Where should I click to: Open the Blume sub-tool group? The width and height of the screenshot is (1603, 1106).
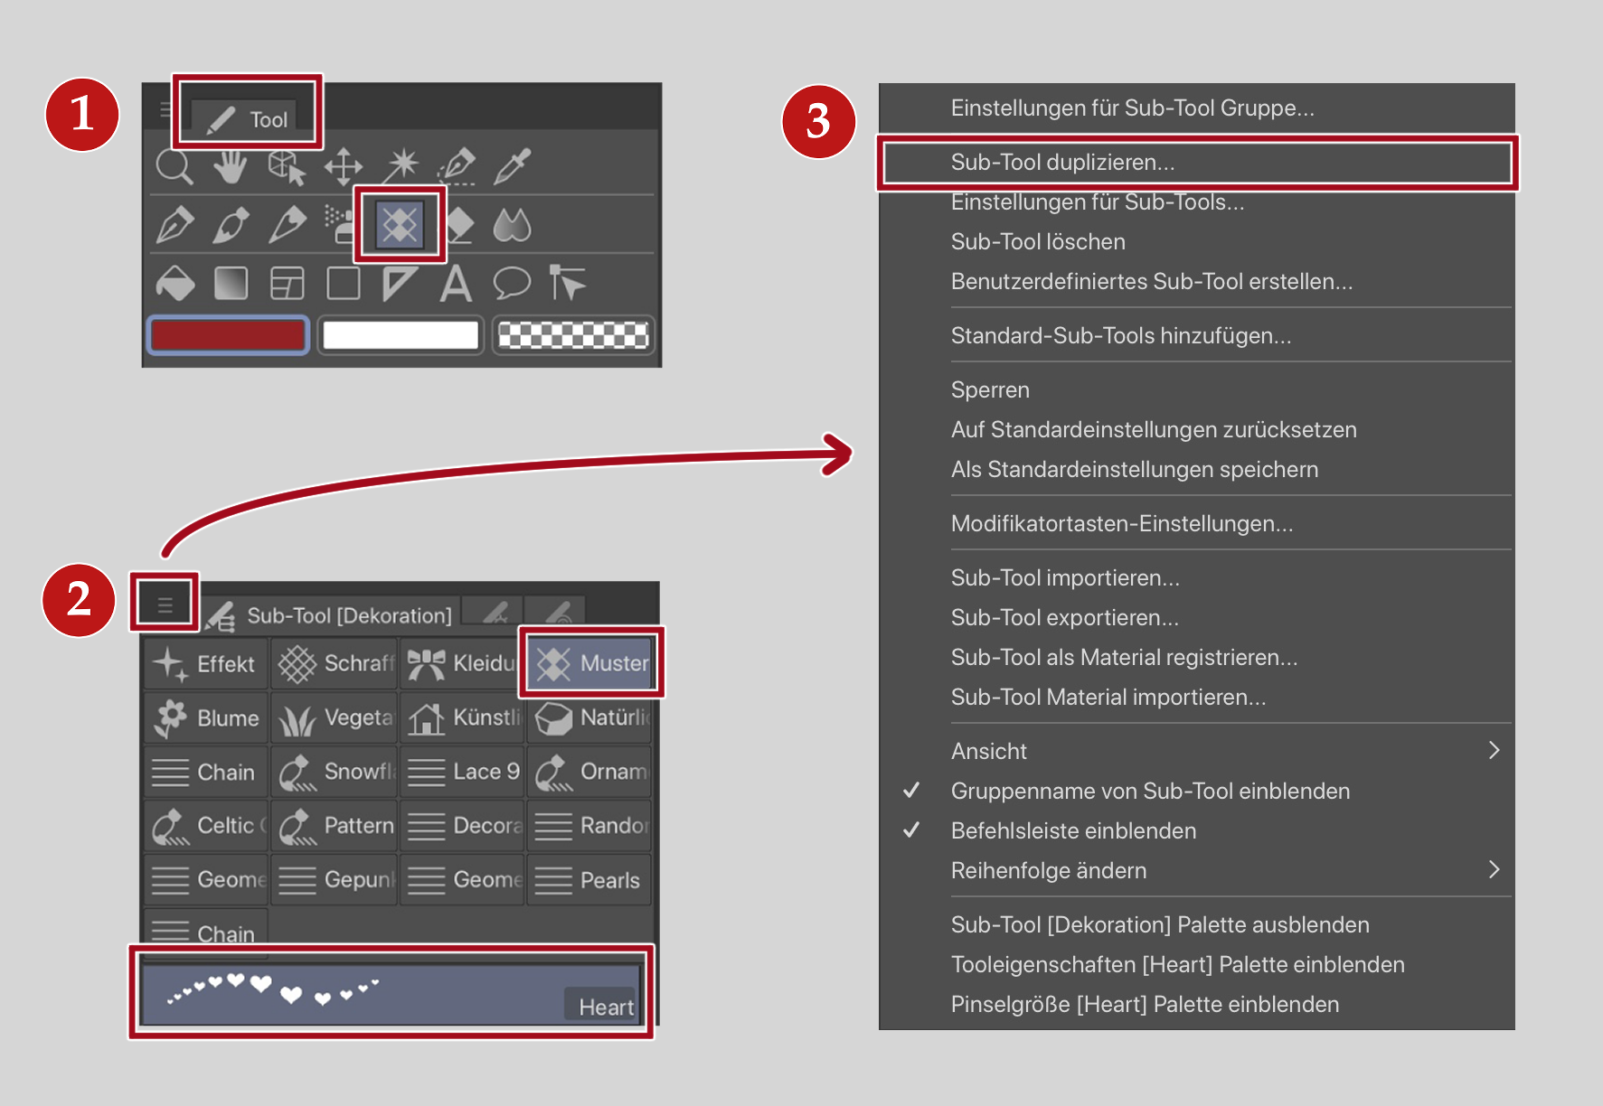(206, 717)
